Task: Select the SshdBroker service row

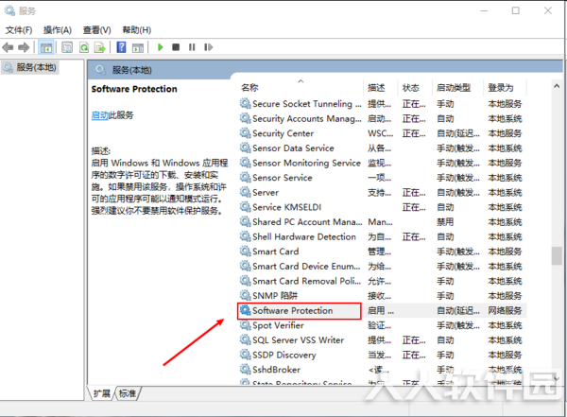Action: click(x=382, y=370)
